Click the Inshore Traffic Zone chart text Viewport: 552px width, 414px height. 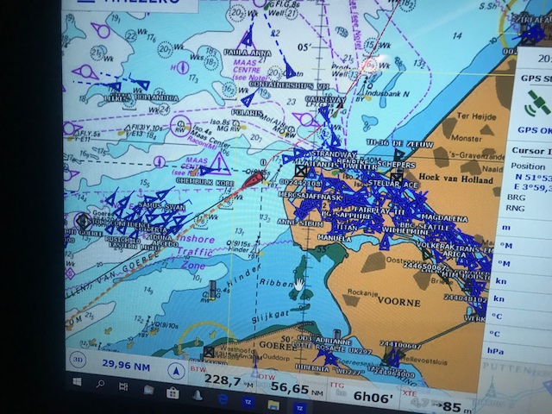click(x=196, y=252)
